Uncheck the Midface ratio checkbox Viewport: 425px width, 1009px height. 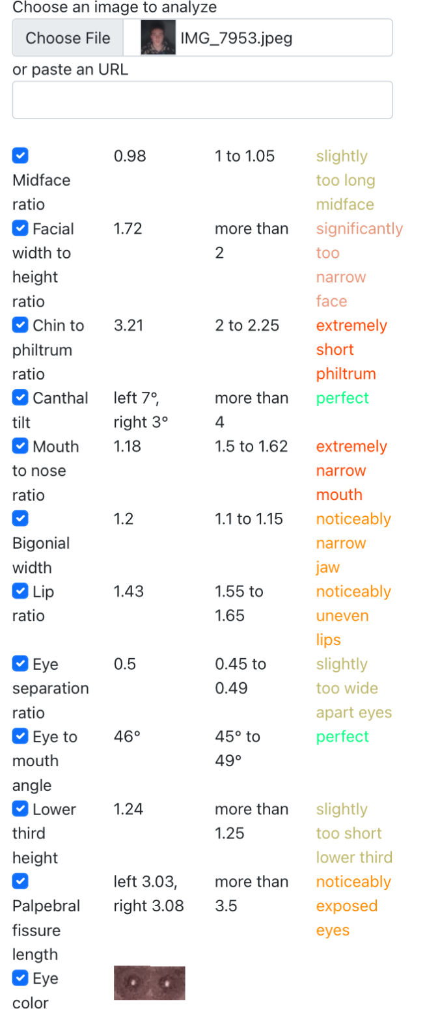(20, 156)
